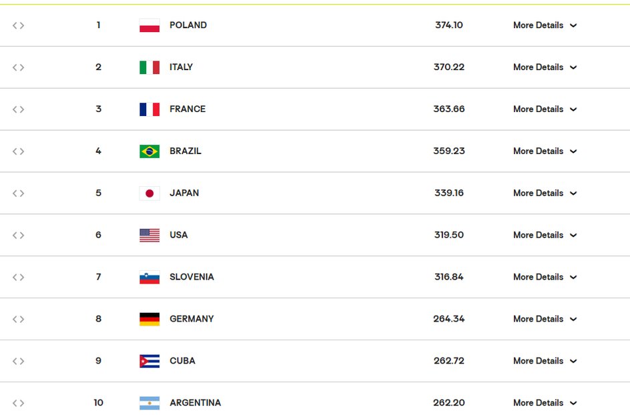Viewport: 630px width, 415px height.
Task: Expand More Details for France
Action: tap(545, 109)
